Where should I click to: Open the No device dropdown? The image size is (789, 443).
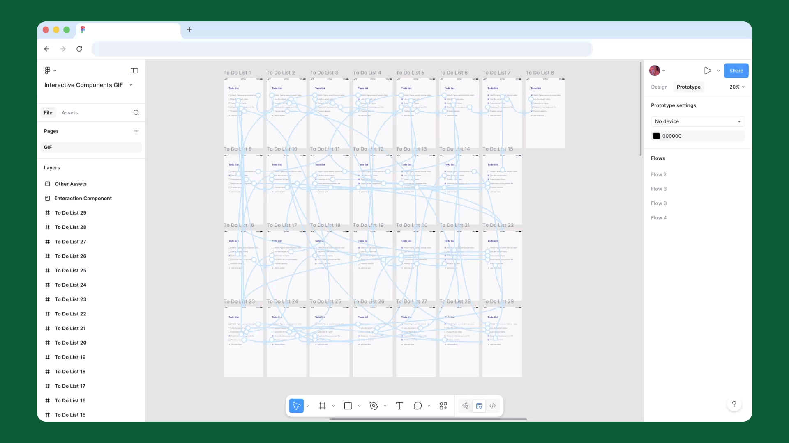[x=697, y=121]
